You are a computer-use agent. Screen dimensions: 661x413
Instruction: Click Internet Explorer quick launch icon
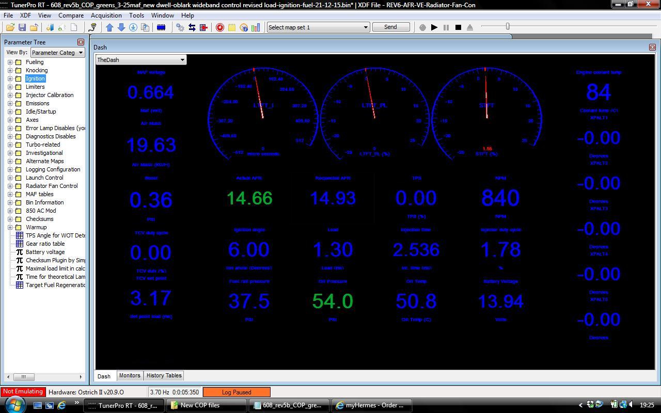61,405
